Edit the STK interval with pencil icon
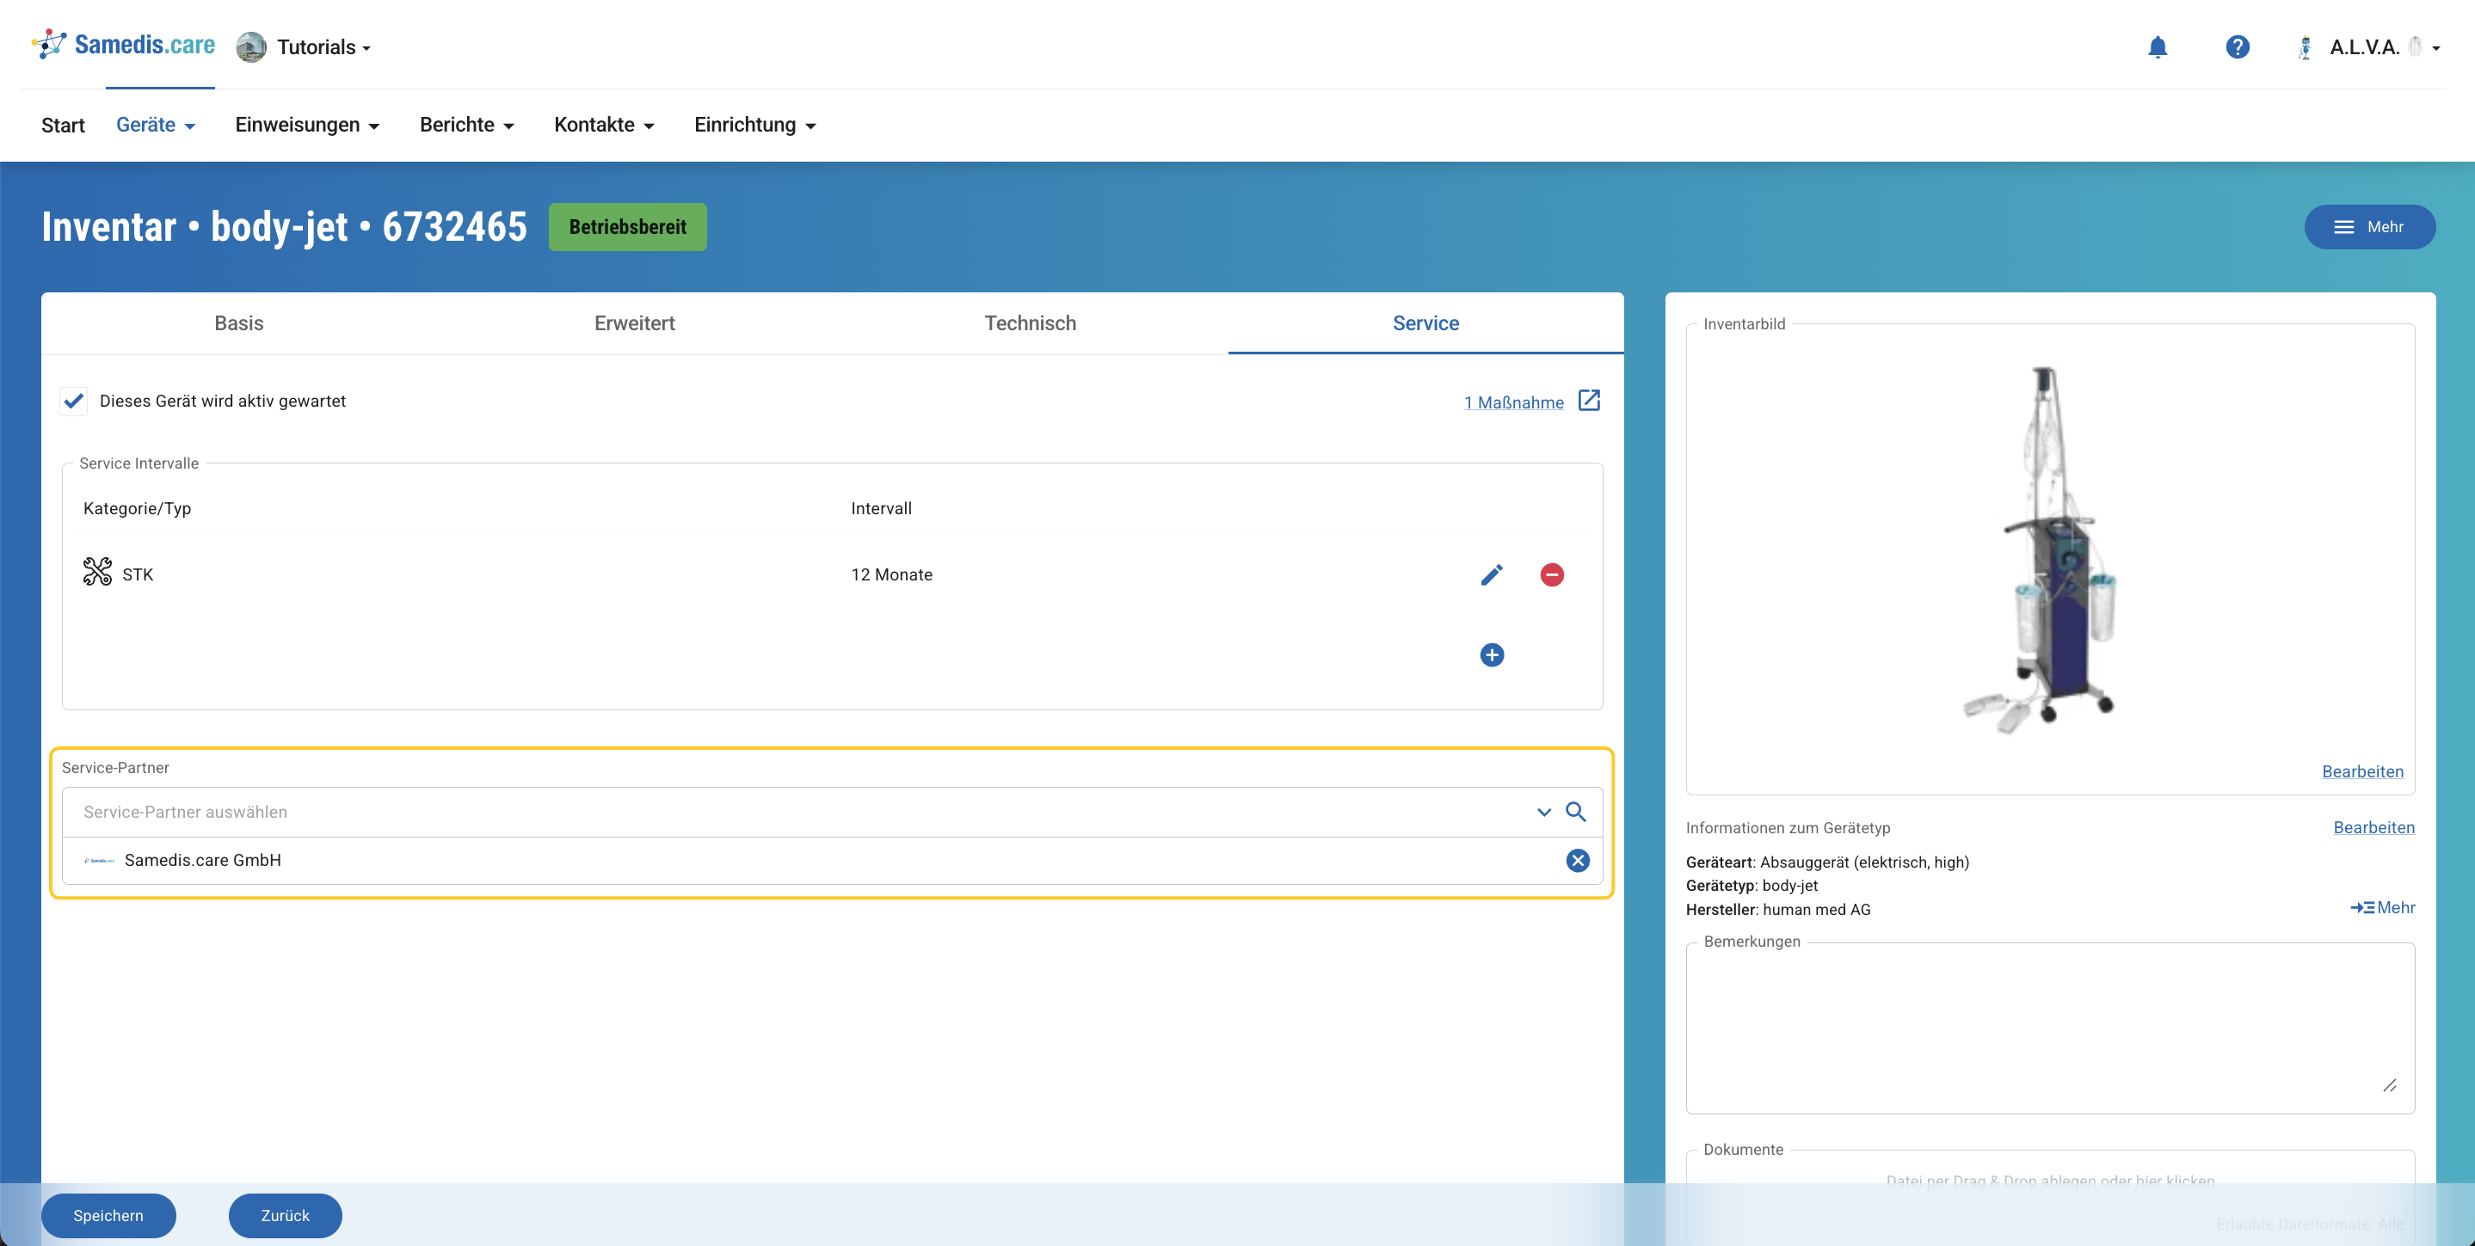2475x1246 pixels. (x=1491, y=574)
